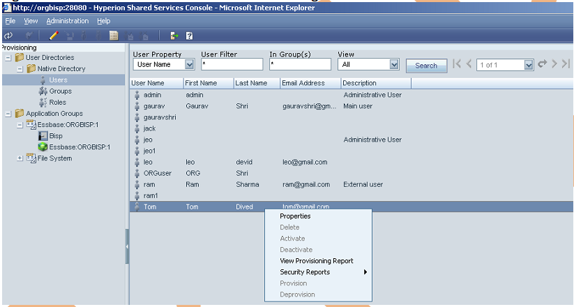Click the green arrow log off icon
This screenshot has width=574, height=307.
pos(174,36)
